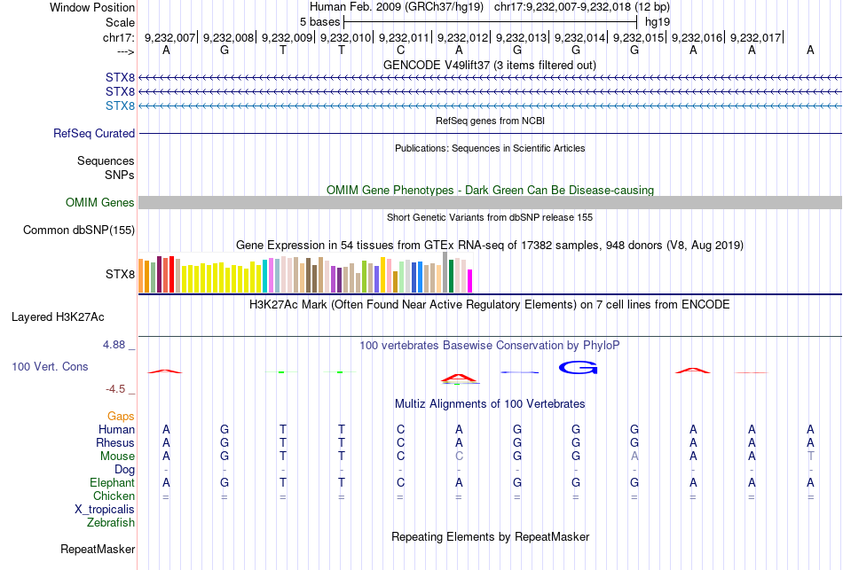The height and width of the screenshot is (570, 843).
Task: Click the chr17: ruler label
Action: [118, 37]
